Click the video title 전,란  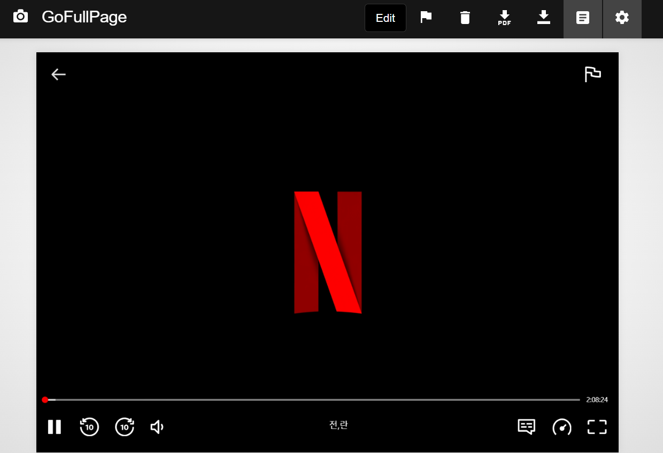[x=338, y=425]
